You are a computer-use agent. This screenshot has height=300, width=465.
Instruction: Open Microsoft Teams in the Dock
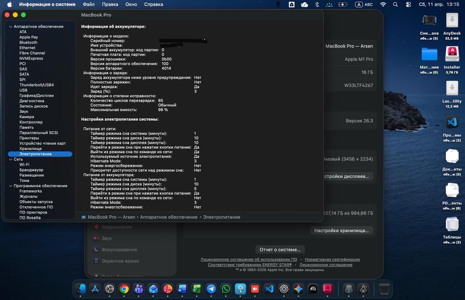click(139, 289)
